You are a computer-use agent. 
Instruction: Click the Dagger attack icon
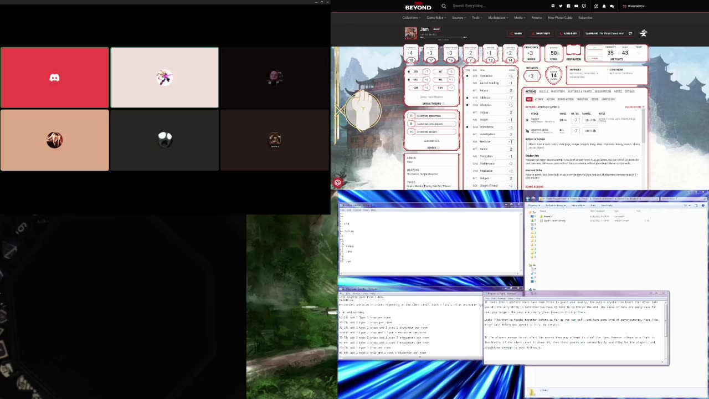527,120
